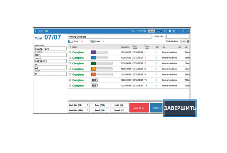Click the purple tube icon in tube code 1 row

click(x=99, y=52)
